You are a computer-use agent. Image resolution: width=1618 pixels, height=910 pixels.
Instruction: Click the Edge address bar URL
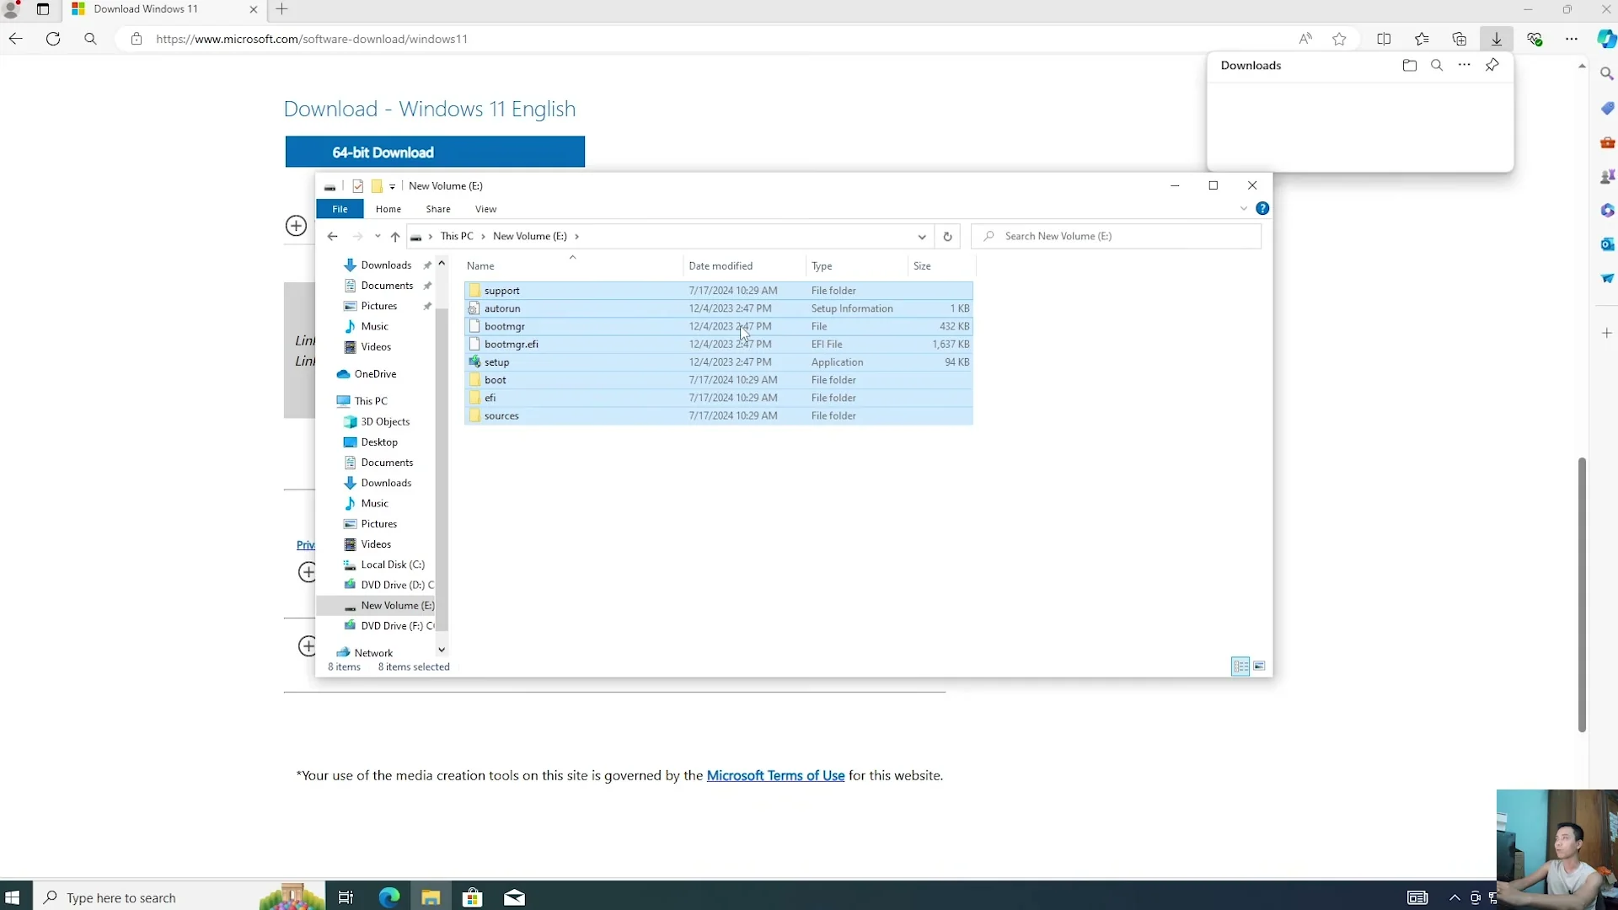click(x=312, y=39)
